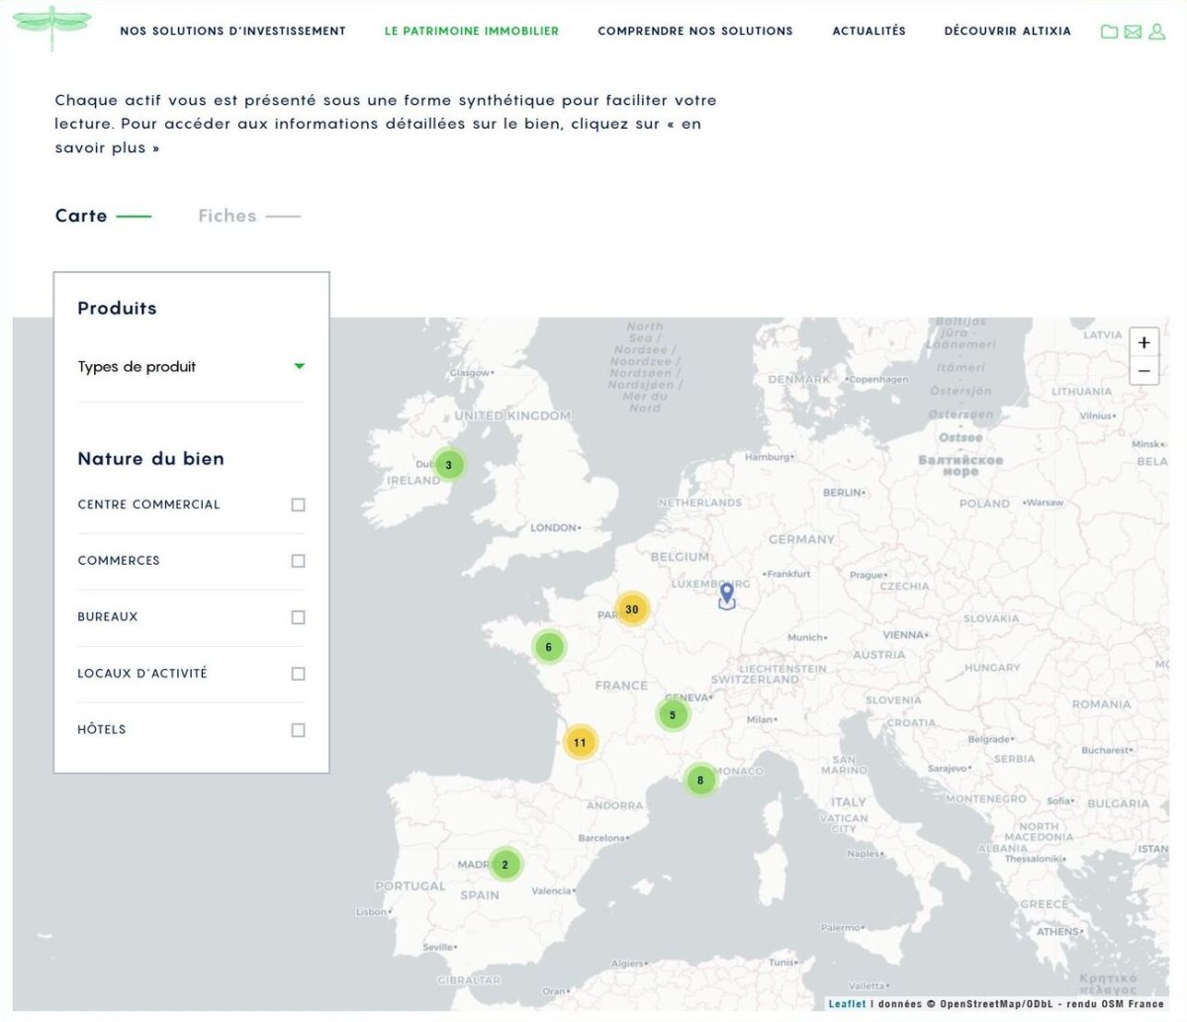Screen dimensions: 1187x1022
Task: Click the blue location pin near Luxembourg
Action: [x=727, y=596]
